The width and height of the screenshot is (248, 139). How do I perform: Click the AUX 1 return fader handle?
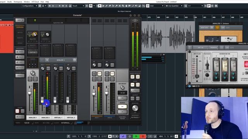pyautogui.click(x=94, y=92)
